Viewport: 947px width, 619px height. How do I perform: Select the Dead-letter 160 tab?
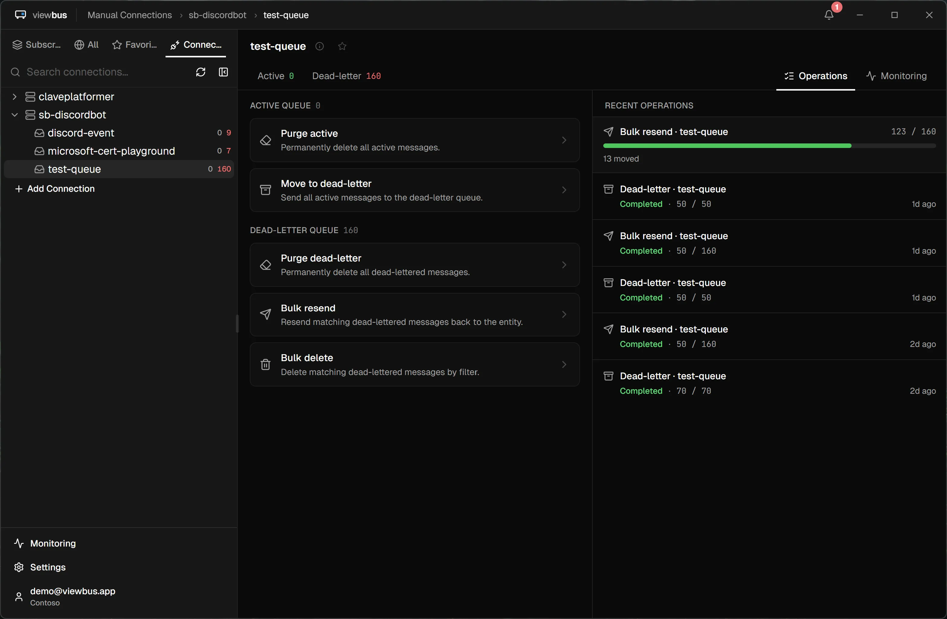pyautogui.click(x=346, y=76)
